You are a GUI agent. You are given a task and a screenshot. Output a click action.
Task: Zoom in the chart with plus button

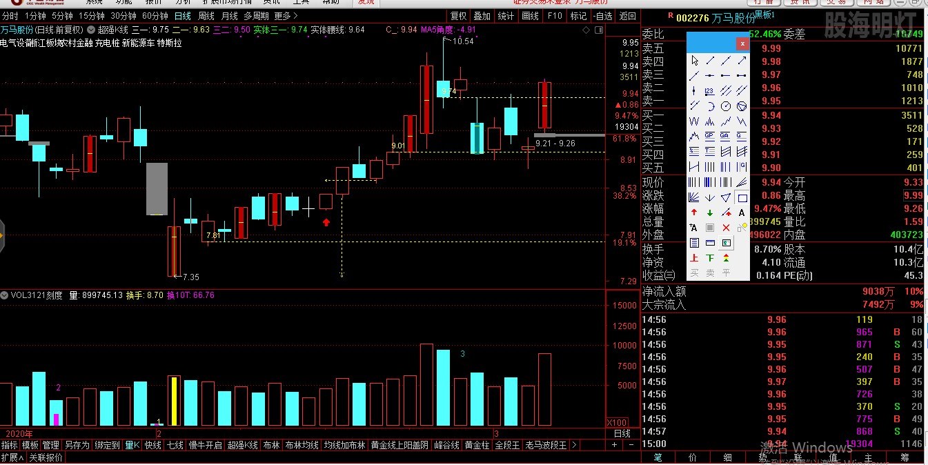[x=614, y=445]
